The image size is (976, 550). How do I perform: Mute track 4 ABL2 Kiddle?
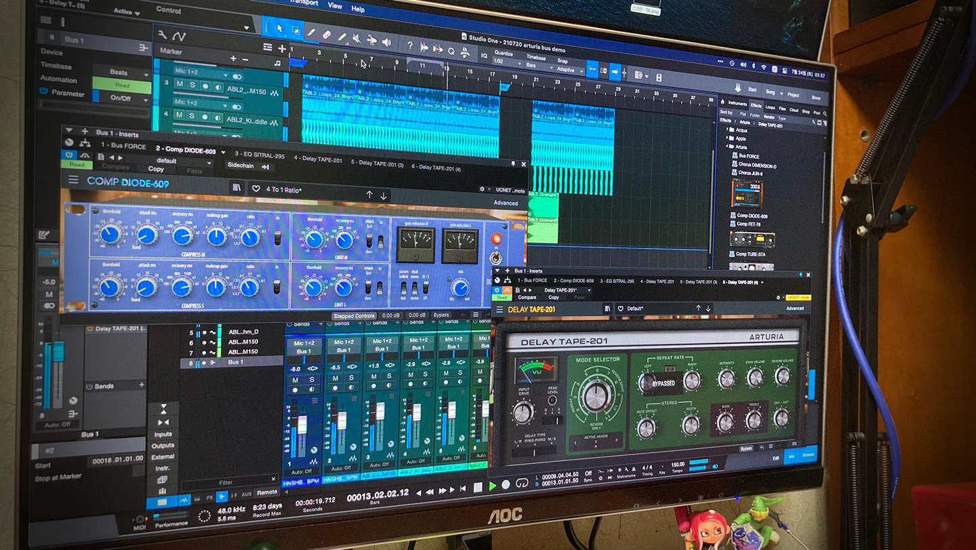(179, 115)
